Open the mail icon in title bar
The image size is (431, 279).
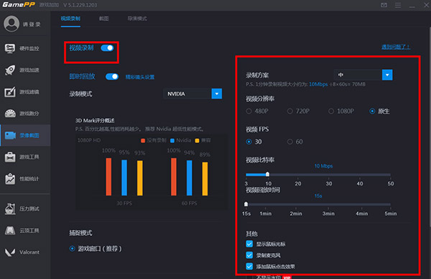pos(384,5)
